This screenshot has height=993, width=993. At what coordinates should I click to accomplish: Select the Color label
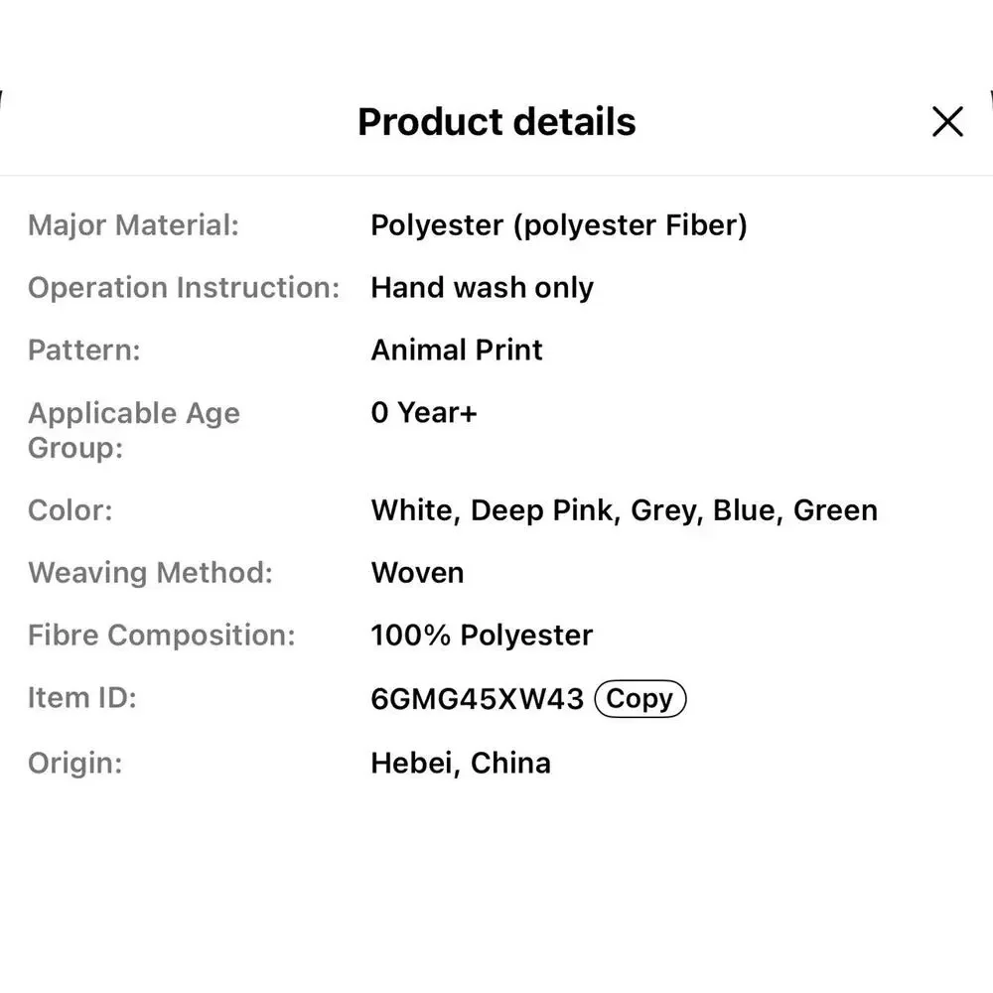[71, 510]
